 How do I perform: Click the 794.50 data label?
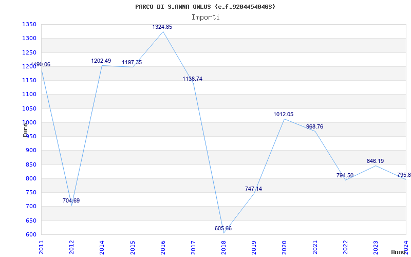coord(345,175)
